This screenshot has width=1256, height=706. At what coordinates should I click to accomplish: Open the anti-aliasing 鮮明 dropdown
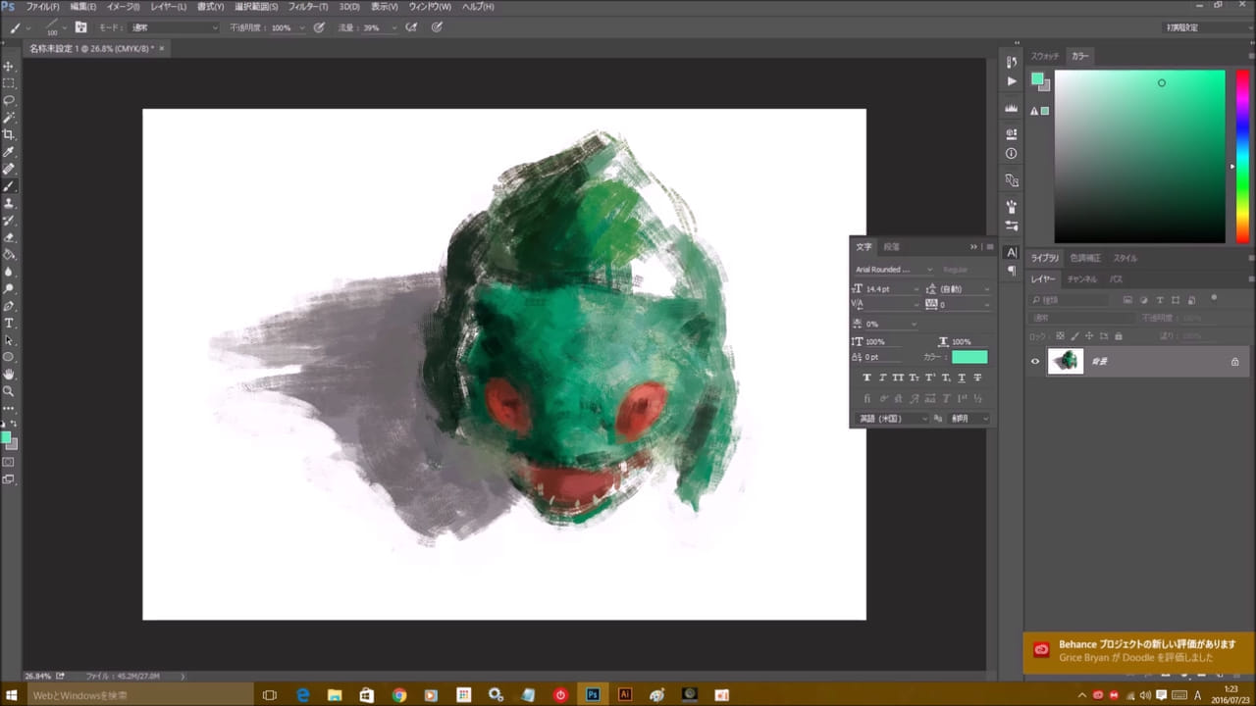tap(969, 419)
